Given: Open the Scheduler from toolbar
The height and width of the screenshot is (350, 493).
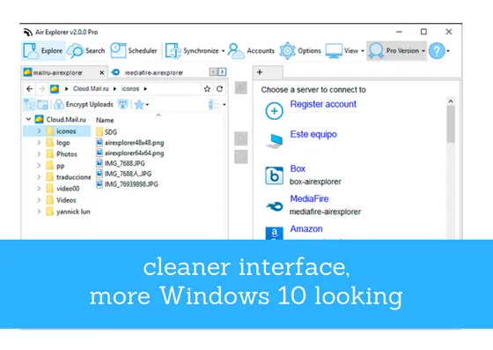Looking at the screenshot, I should click(x=134, y=50).
